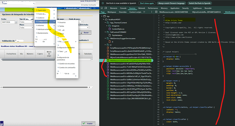The image size is (235, 126).
Task: Click the Aceptar button
Action: [89, 124]
